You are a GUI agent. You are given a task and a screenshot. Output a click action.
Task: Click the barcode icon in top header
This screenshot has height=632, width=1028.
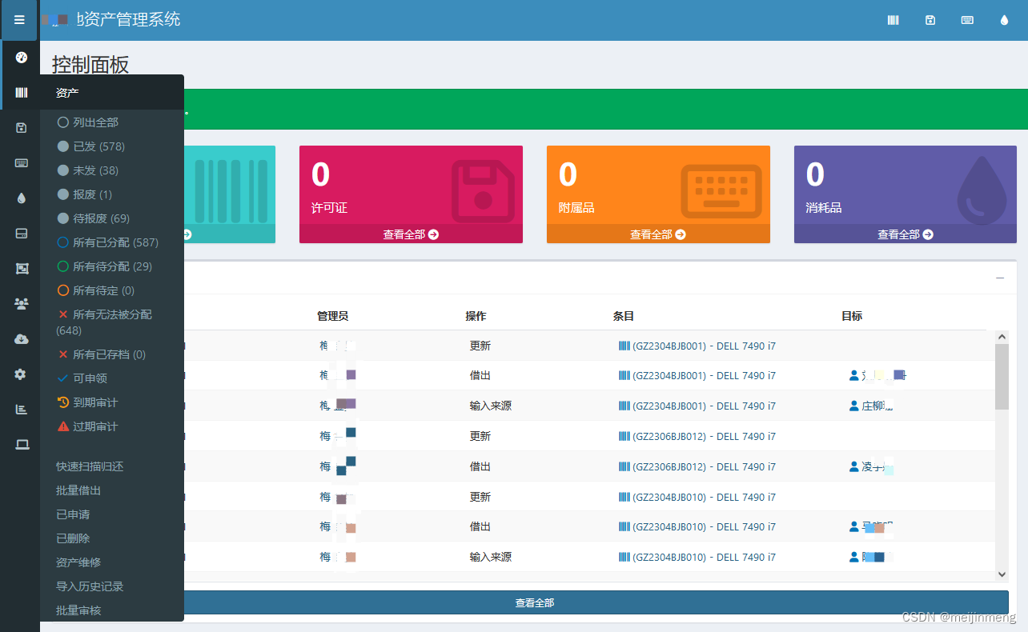(x=893, y=20)
